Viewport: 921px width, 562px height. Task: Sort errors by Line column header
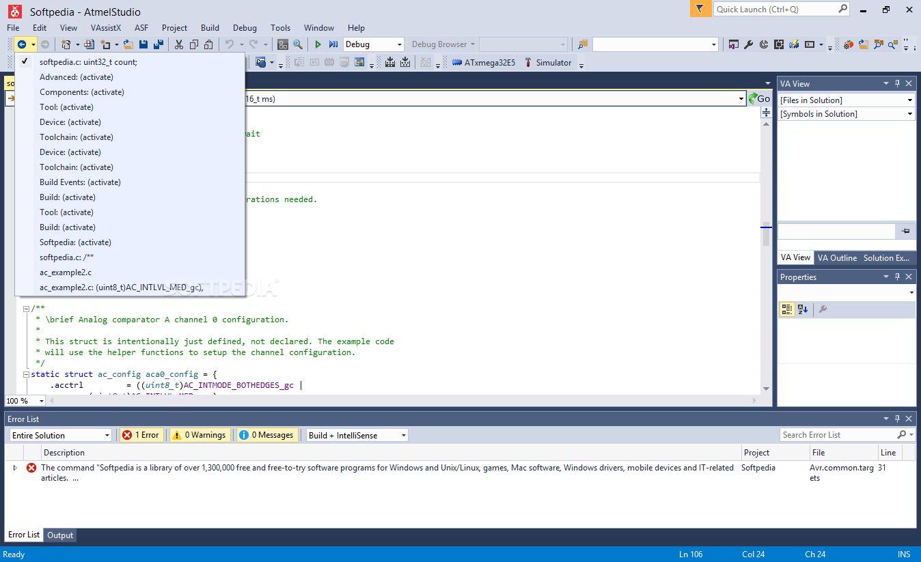(890, 452)
